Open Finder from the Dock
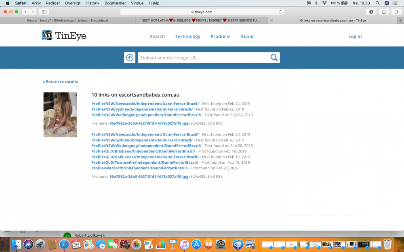The image size is (404, 252). (x=16, y=244)
